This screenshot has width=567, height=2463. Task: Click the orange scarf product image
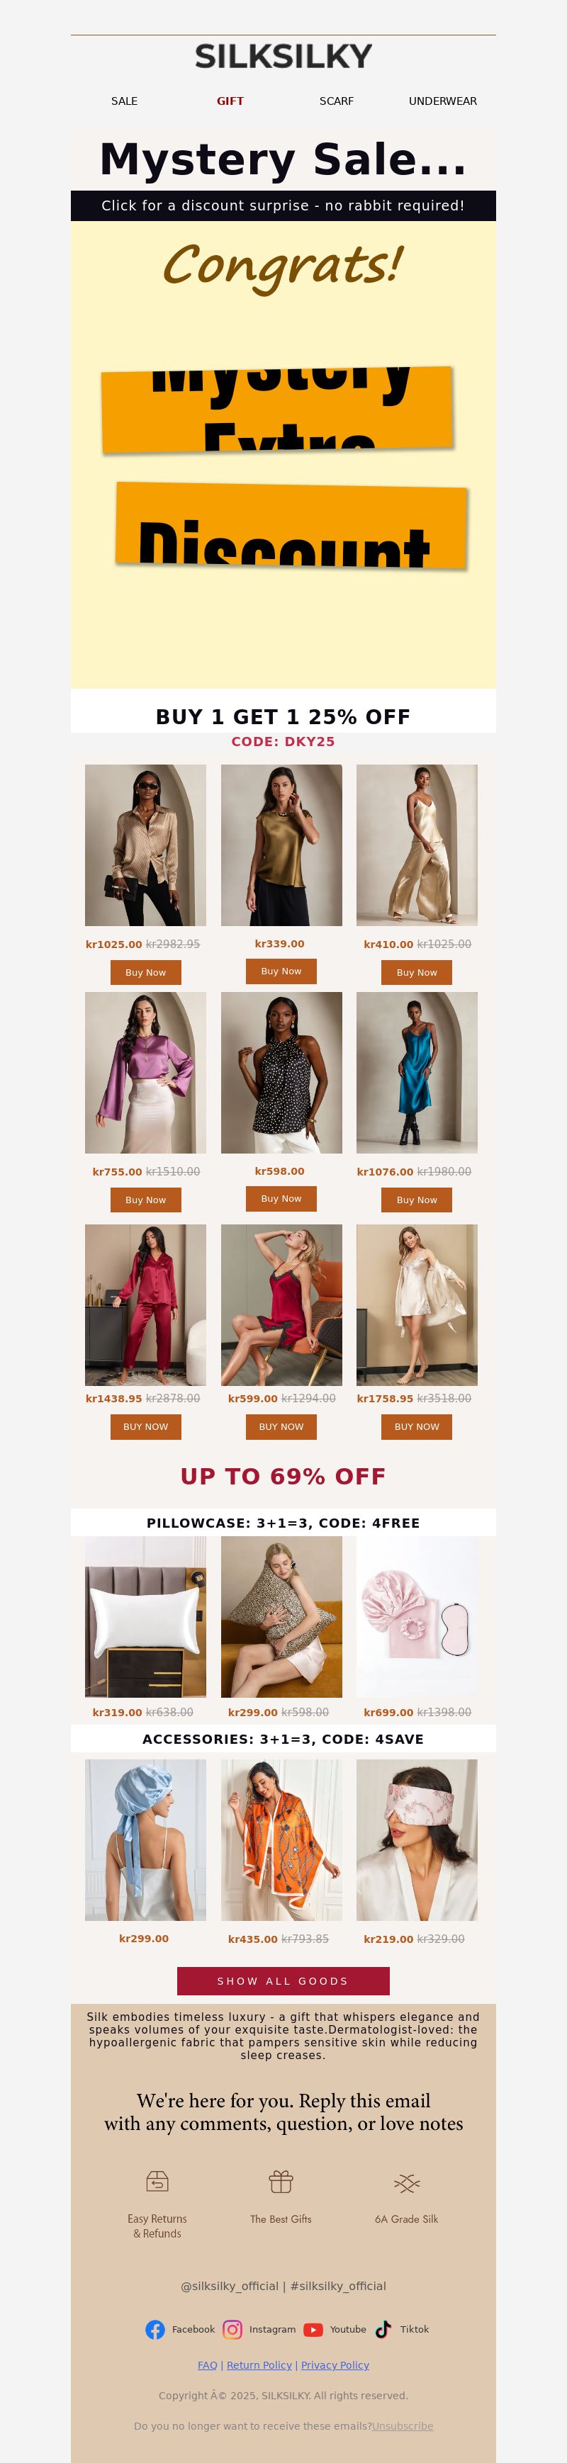281,1839
